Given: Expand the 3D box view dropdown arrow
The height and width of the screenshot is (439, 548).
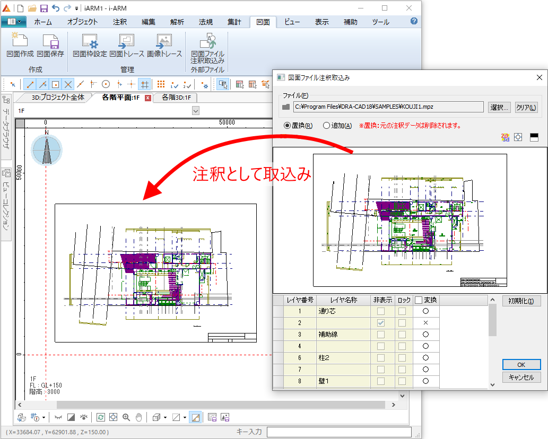Looking at the screenshot, I should [x=165, y=417].
